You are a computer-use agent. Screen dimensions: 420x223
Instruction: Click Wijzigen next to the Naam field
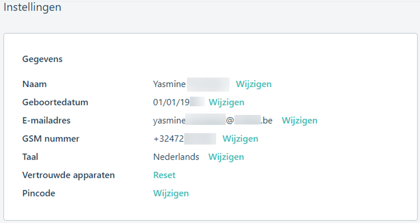(x=254, y=84)
